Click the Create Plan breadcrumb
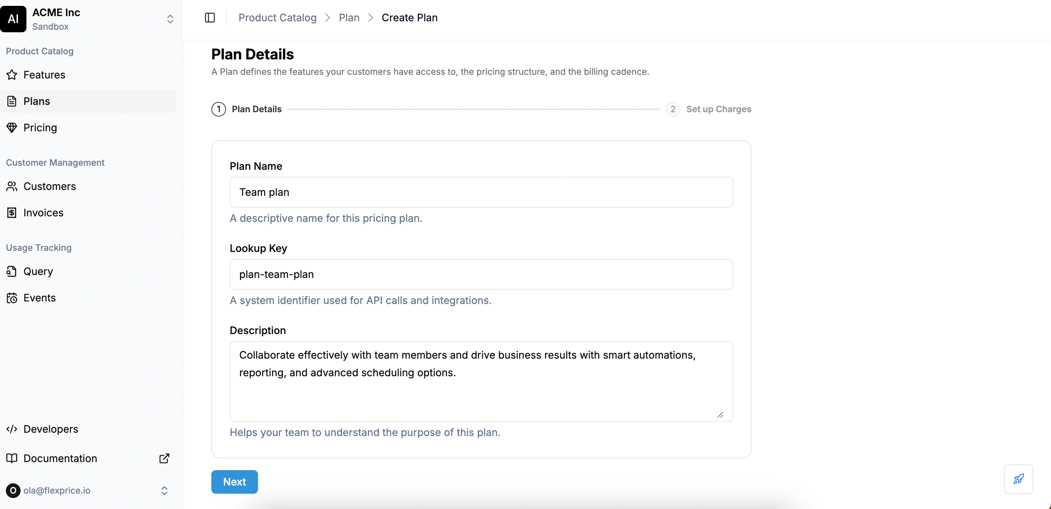 pos(410,18)
